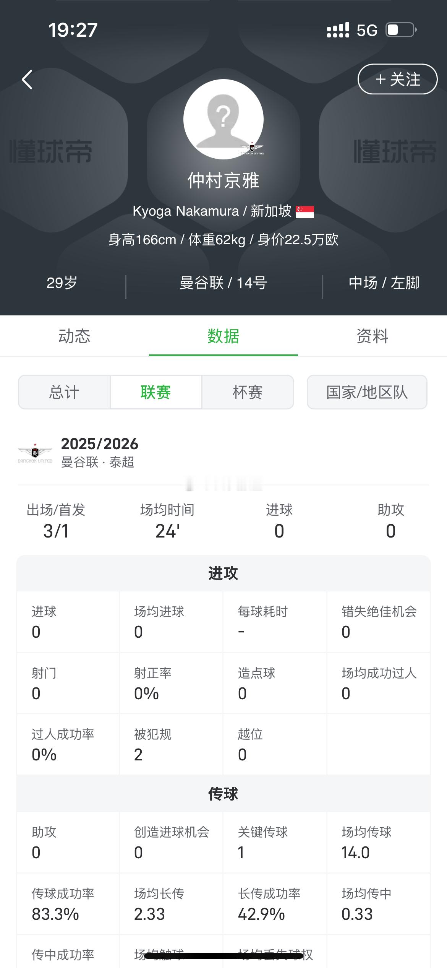Switch to the 资料 tab
Image resolution: width=447 pixels, height=968 pixels.
[372, 336]
